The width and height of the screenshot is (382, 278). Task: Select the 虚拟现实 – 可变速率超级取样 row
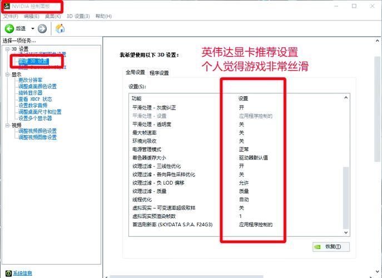pyautogui.click(x=236, y=208)
